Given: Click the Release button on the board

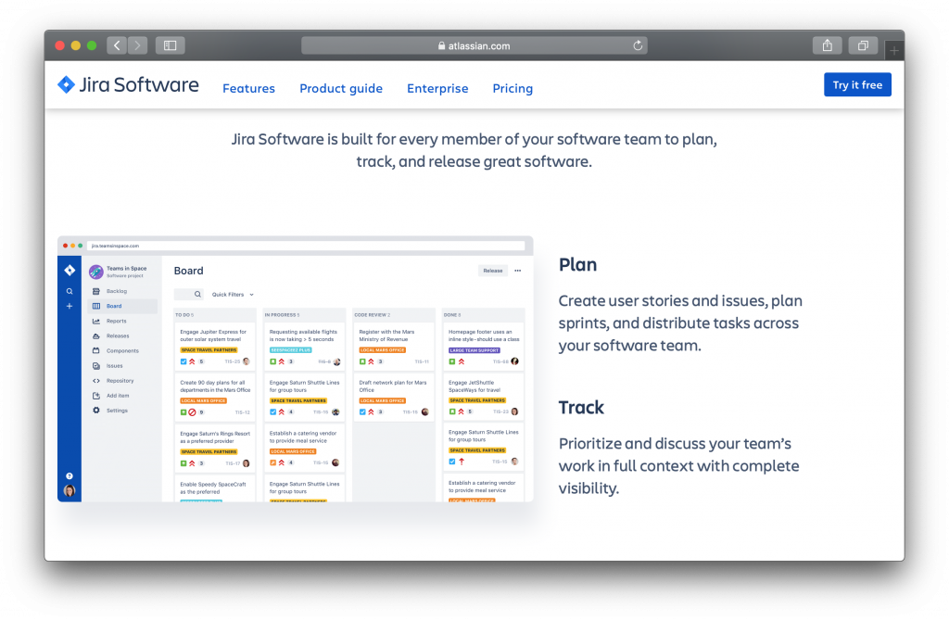Looking at the screenshot, I should point(493,271).
